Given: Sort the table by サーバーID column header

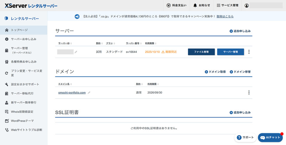Looking at the screenshot, I should point(65,43).
